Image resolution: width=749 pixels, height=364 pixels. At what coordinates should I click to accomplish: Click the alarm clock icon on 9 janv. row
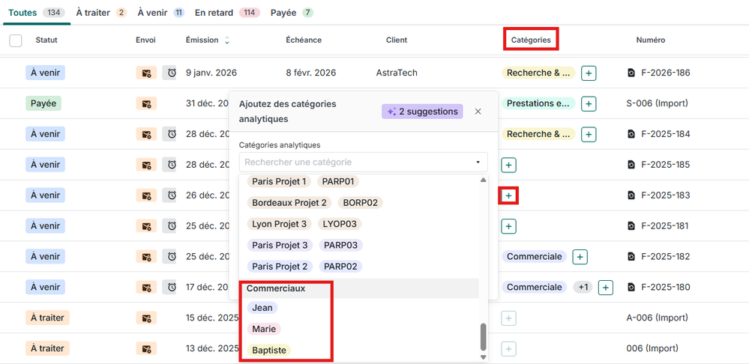(171, 73)
